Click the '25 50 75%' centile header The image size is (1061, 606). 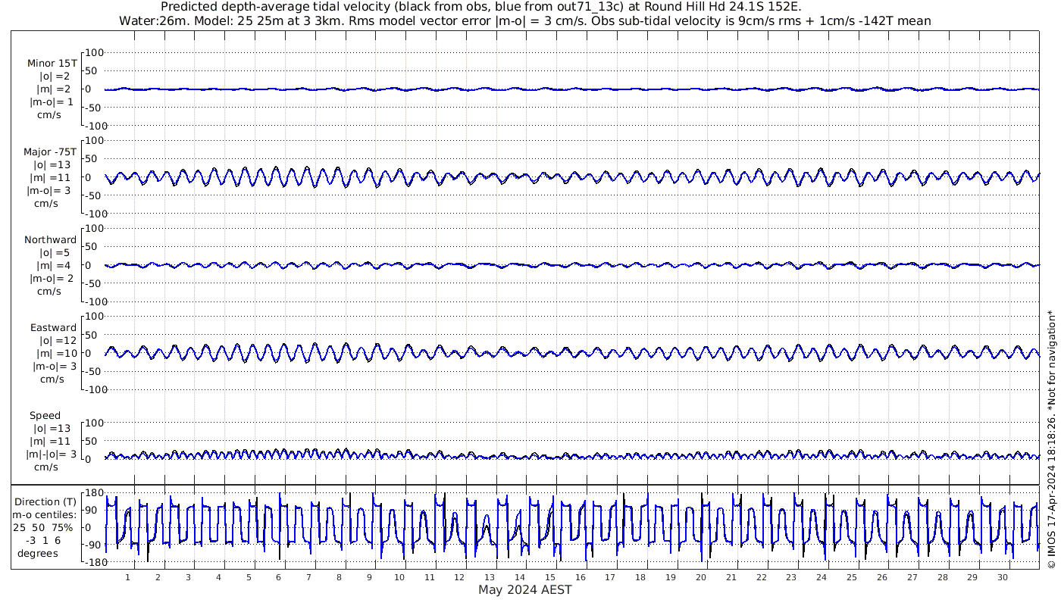[x=43, y=527]
